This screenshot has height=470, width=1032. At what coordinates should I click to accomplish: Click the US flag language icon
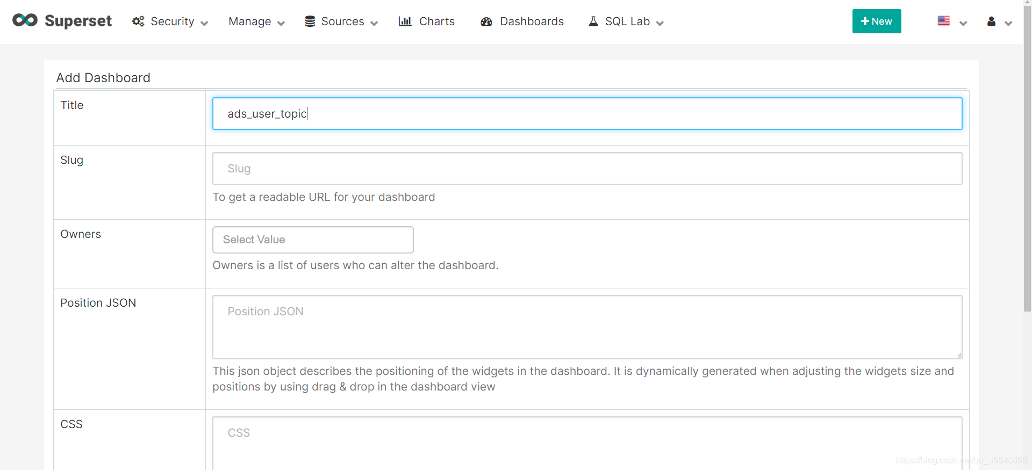(x=944, y=21)
